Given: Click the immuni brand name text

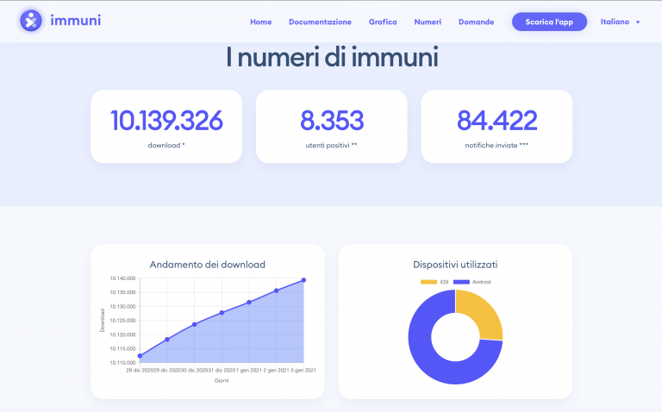Looking at the screenshot, I should 76,21.
